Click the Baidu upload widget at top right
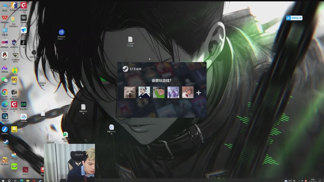 [294, 18]
